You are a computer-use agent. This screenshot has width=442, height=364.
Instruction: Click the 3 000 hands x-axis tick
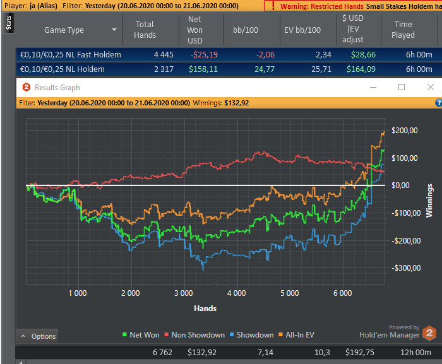point(183,293)
